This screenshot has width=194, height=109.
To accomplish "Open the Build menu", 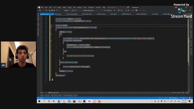I will click(64, 7).
